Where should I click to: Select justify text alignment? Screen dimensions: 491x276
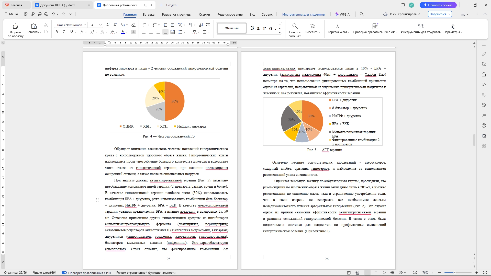[165, 32]
